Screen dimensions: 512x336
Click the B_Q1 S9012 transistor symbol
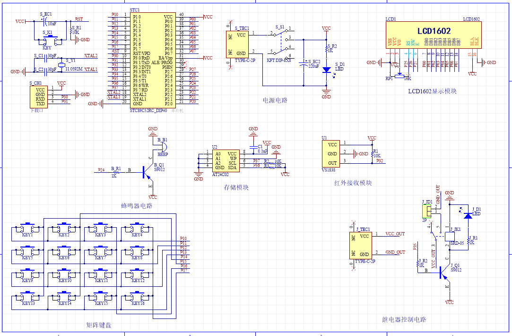(x=148, y=172)
